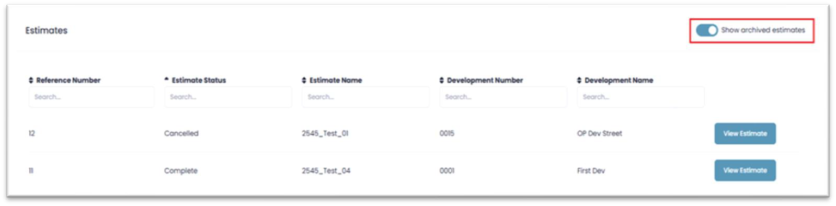Click the Show archived estimates label
Screen dimensions: 836x206
(763, 30)
